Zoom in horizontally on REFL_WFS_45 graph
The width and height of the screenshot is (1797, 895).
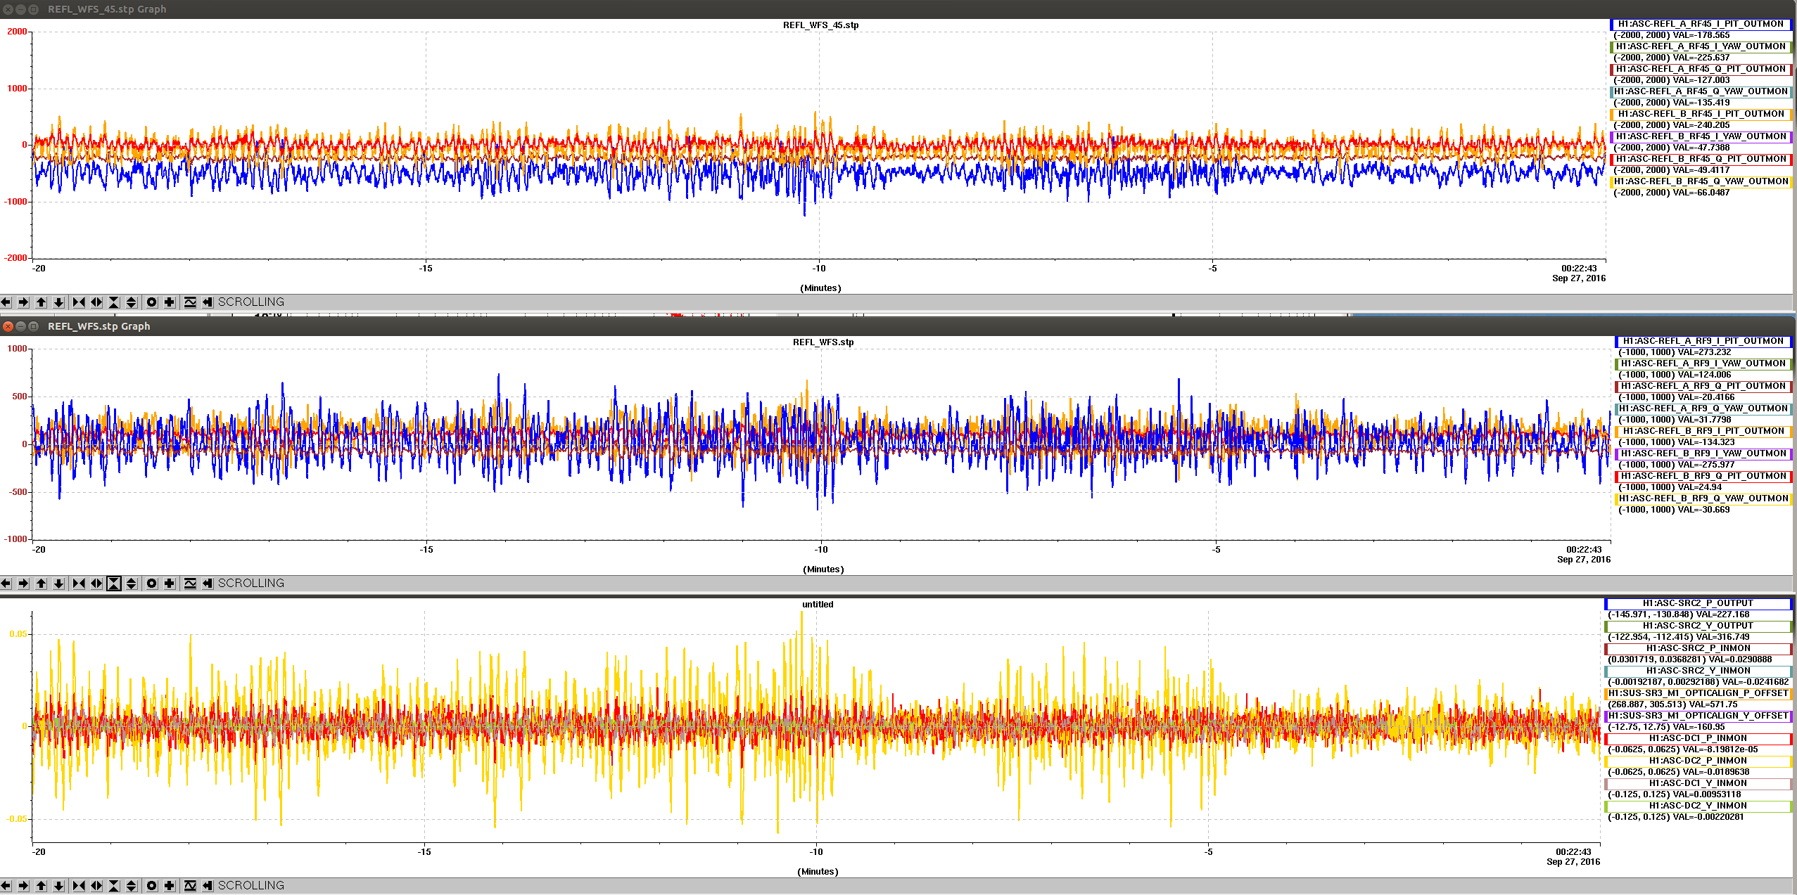pos(79,302)
